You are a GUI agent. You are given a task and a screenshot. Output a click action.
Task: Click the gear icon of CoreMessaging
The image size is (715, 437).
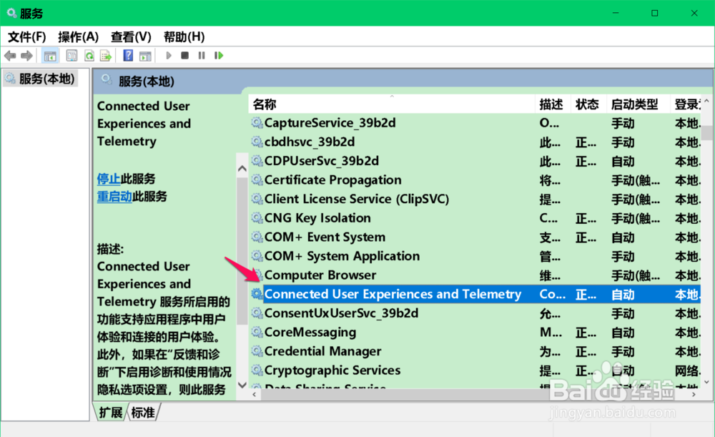257,332
